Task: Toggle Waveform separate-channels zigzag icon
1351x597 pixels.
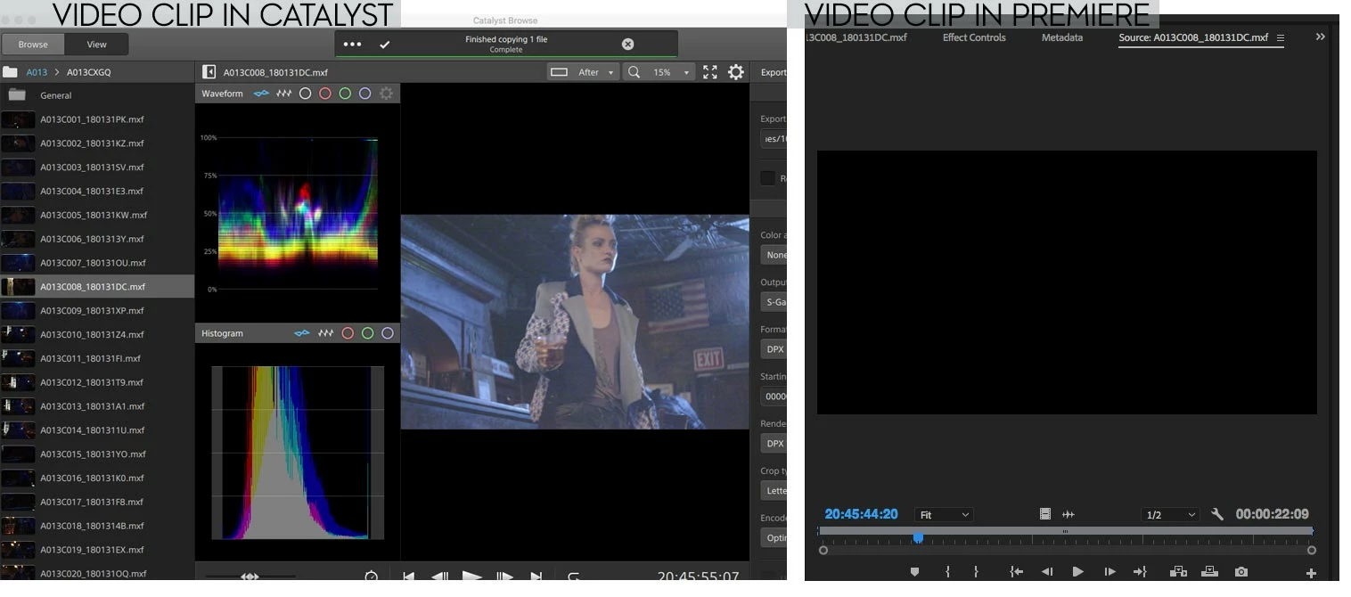Action: [283, 94]
